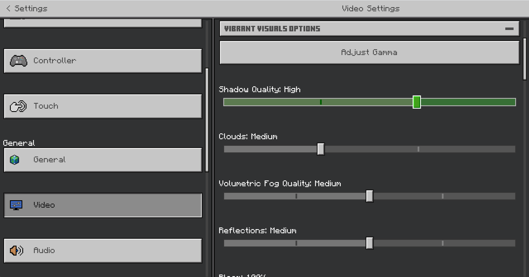Click the 'Volumetric Fog Quality: Medium' label
Viewport: 529px width, 277px height.
coord(280,183)
